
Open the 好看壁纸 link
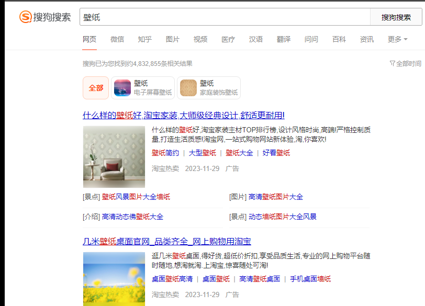point(276,153)
